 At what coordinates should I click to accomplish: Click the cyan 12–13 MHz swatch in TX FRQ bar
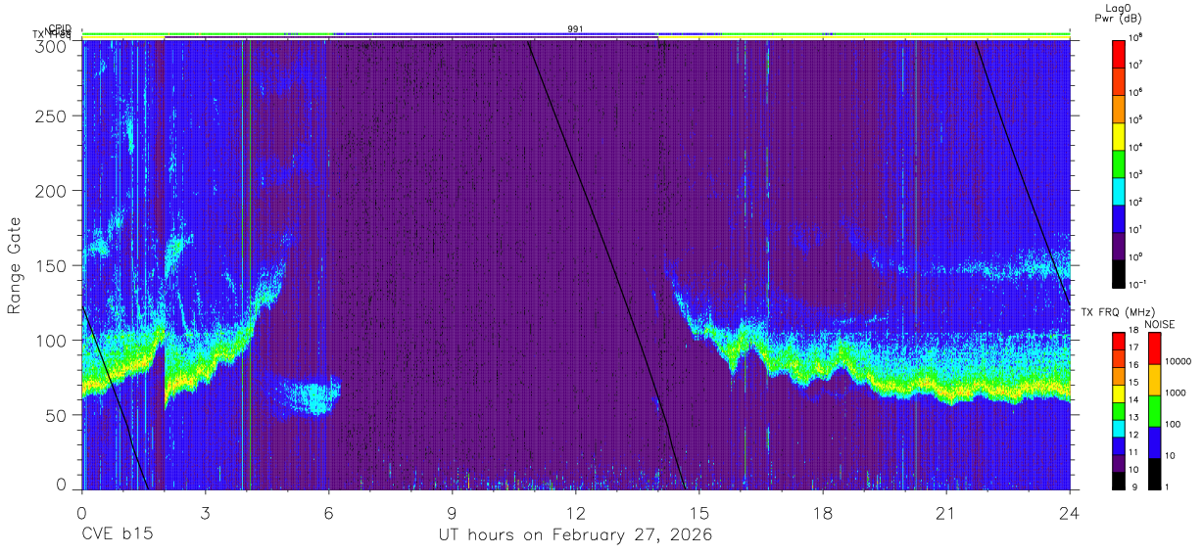point(1119,427)
